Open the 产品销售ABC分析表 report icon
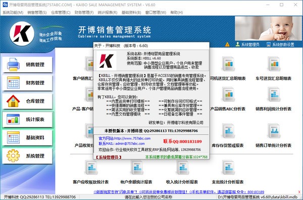This screenshot has height=200, width=303. click(228, 94)
